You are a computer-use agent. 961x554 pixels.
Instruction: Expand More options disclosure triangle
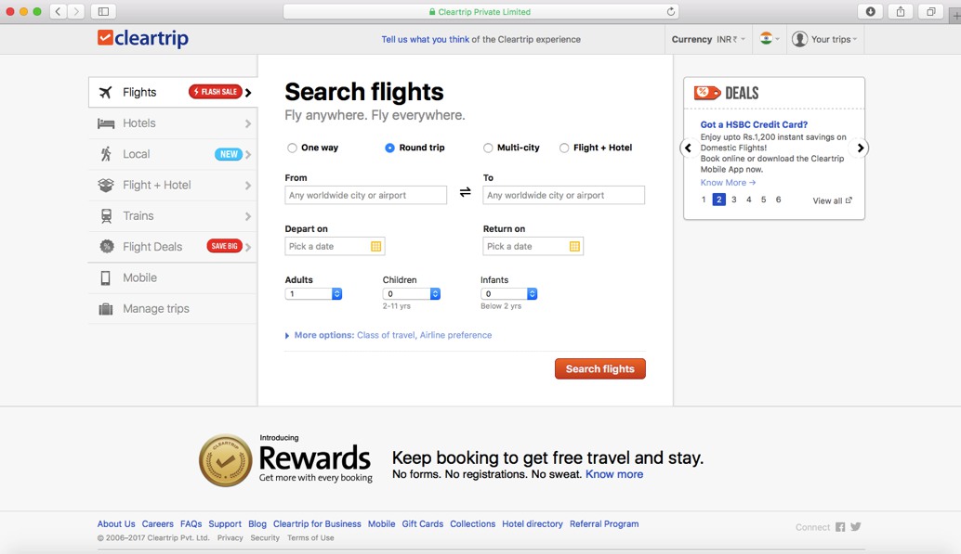pos(287,335)
